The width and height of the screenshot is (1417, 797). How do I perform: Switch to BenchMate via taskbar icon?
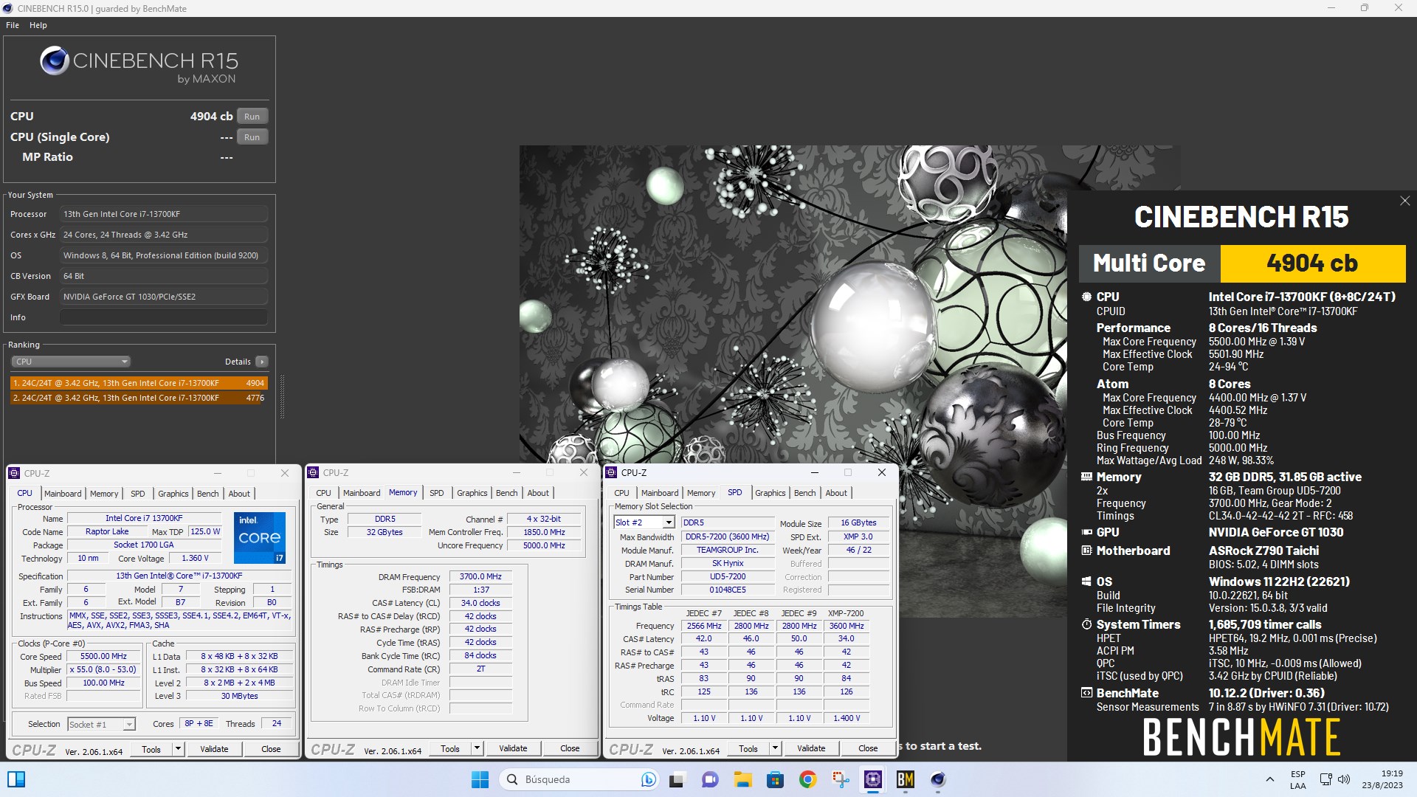pyautogui.click(x=906, y=779)
